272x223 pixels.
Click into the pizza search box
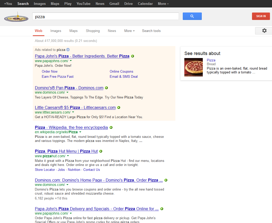105,16
